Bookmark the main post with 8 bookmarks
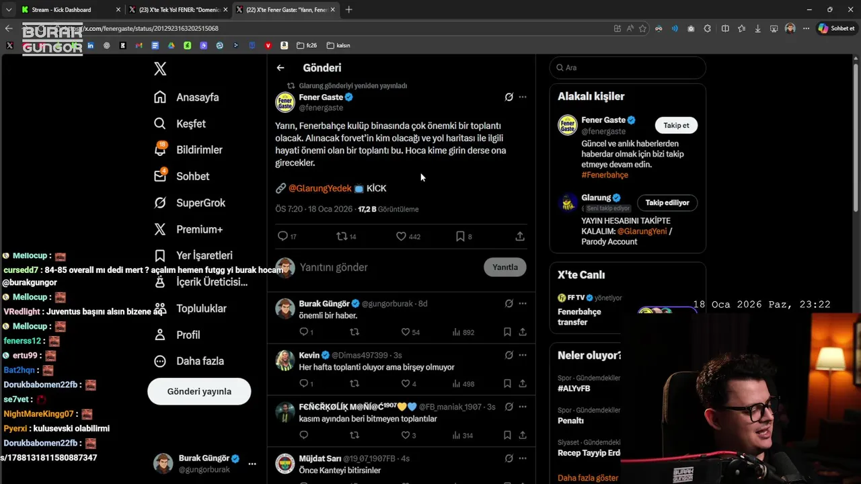 [x=460, y=236]
